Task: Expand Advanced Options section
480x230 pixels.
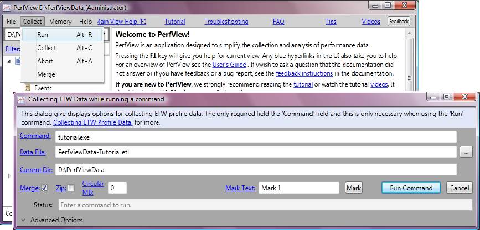Action: [52, 220]
